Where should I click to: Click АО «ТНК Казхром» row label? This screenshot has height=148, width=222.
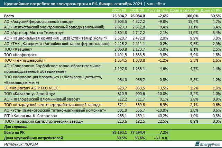(57, 44)
